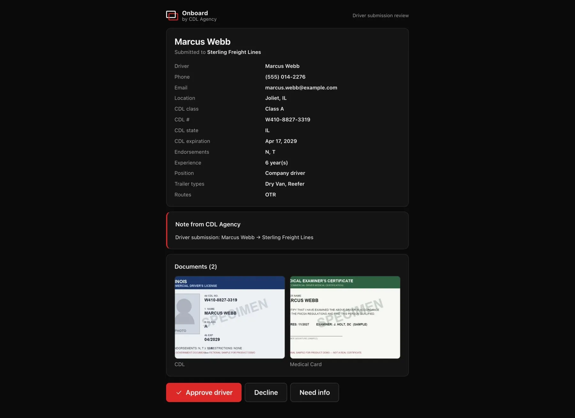
Task: Click the CDL state value IL
Action: [x=267, y=130]
